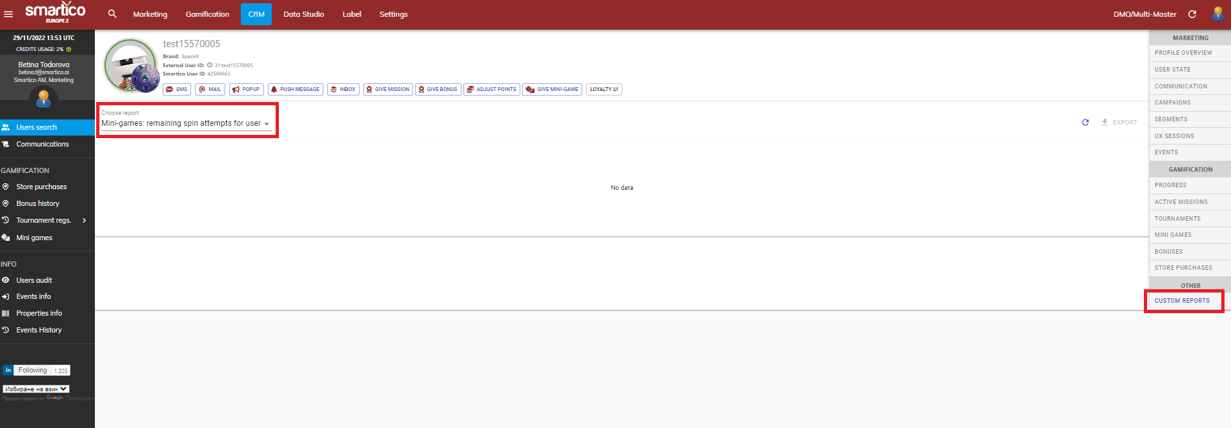
Task: Click the credits usage info icon
Action: coord(68,49)
